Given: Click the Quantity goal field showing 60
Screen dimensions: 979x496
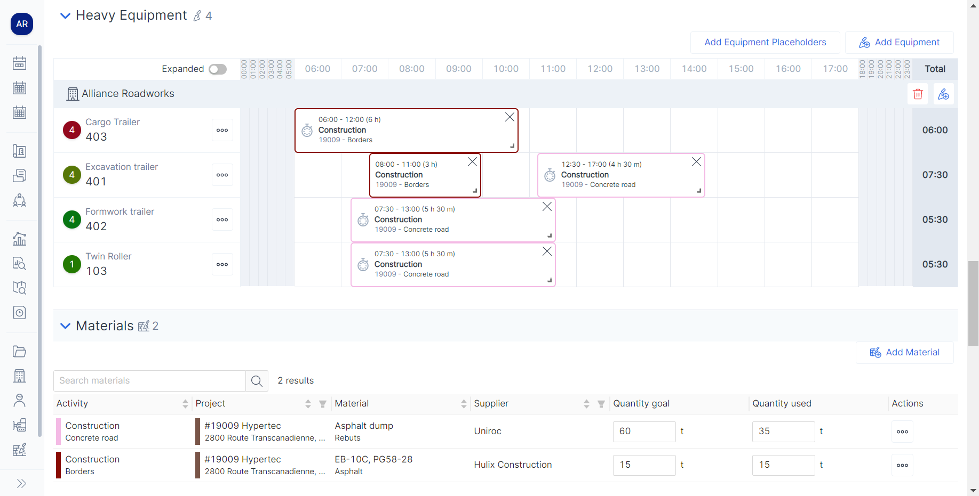Looking at the screenshot, I should (644, 432).
